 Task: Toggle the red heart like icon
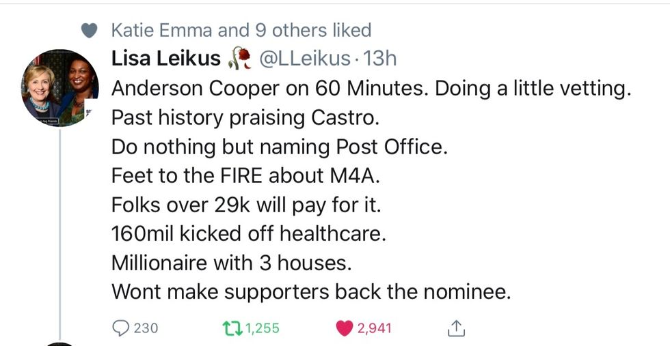pos(344,328)
